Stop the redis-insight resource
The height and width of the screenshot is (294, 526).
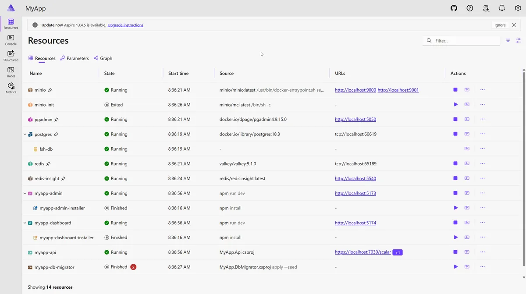point(455,178)
